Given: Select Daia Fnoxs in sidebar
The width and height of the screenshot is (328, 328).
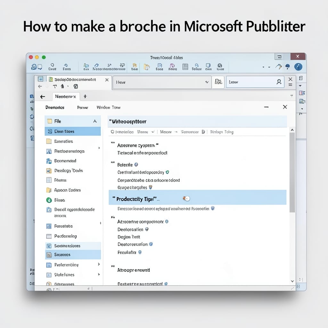Looking at the screenshot, I should (73, 131).
